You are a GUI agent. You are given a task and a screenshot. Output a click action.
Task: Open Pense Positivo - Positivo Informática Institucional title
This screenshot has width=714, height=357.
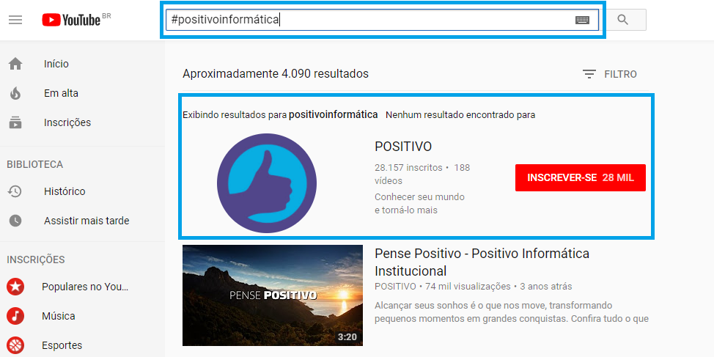[482, 262]
